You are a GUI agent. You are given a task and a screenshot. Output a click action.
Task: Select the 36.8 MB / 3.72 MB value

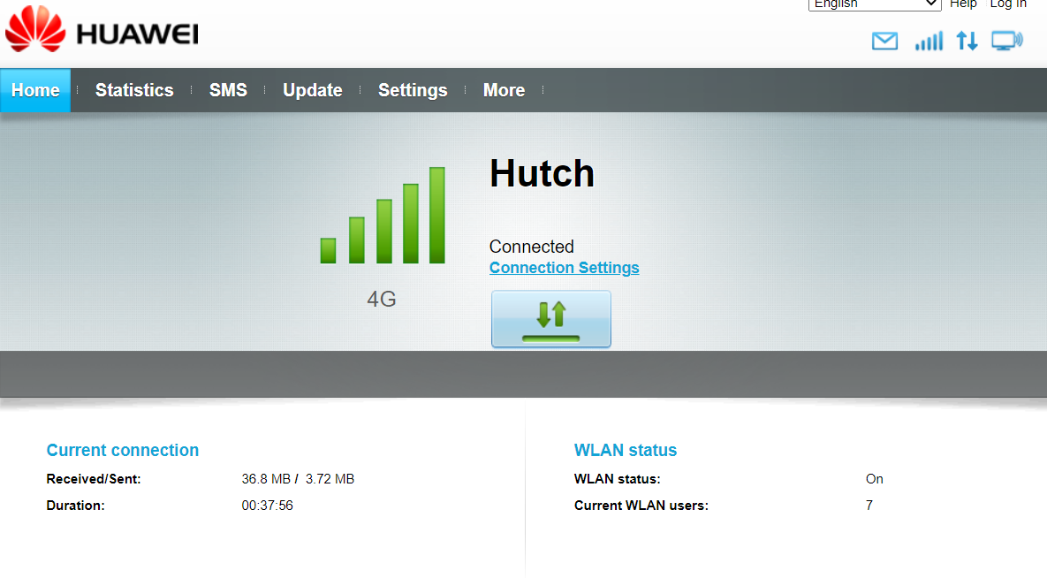[298, 479]
